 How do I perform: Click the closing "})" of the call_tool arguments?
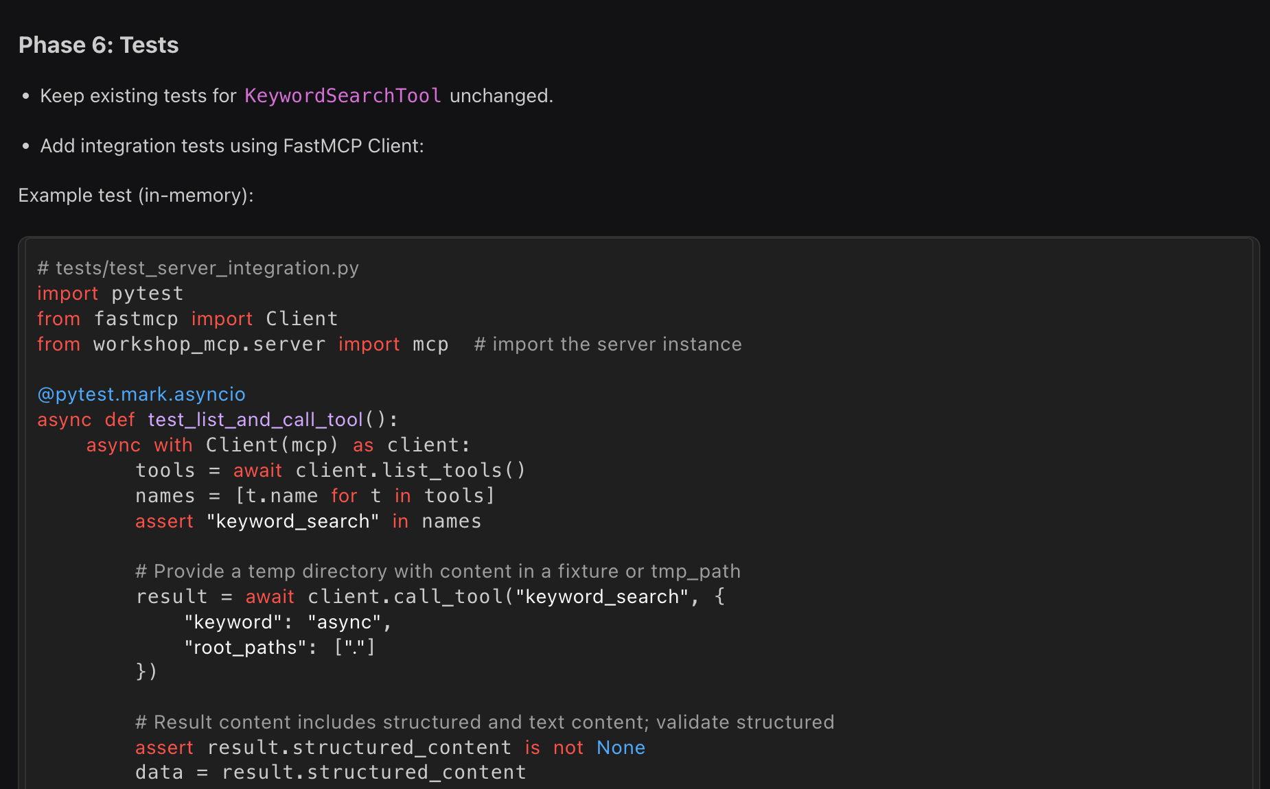click(x=146, y=671)
